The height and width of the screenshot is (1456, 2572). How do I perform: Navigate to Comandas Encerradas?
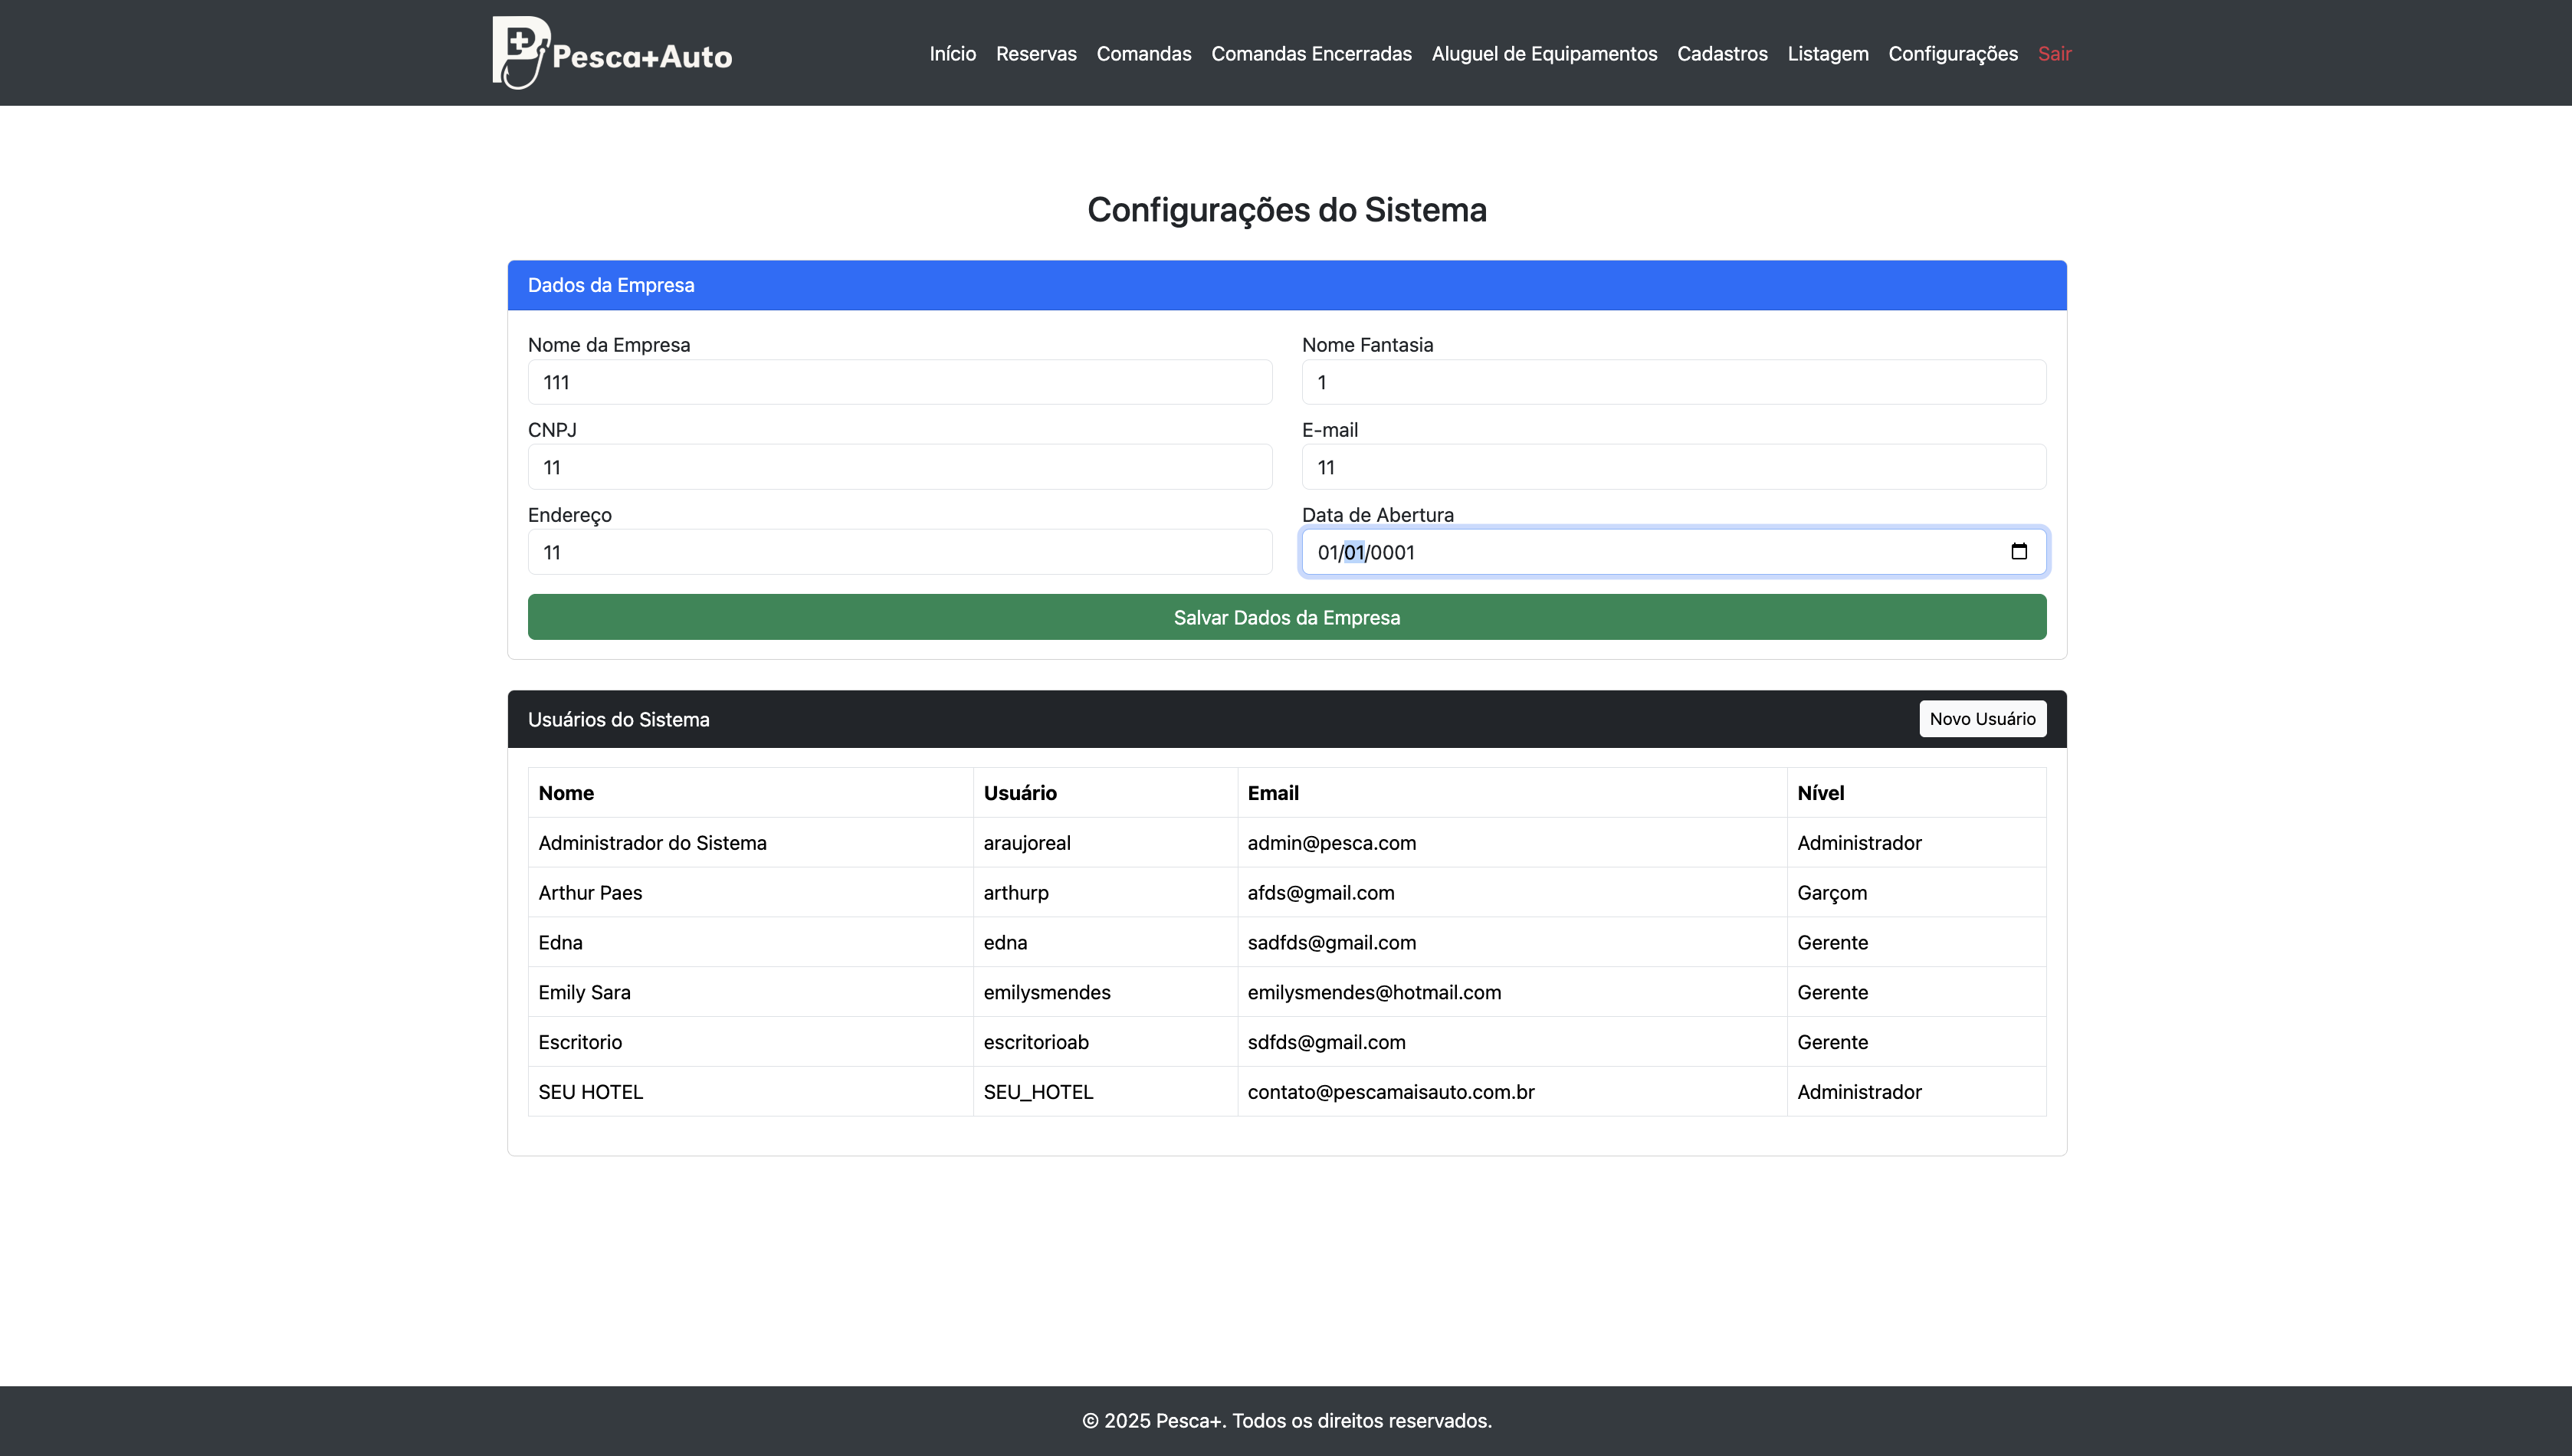click(1311, 54)
